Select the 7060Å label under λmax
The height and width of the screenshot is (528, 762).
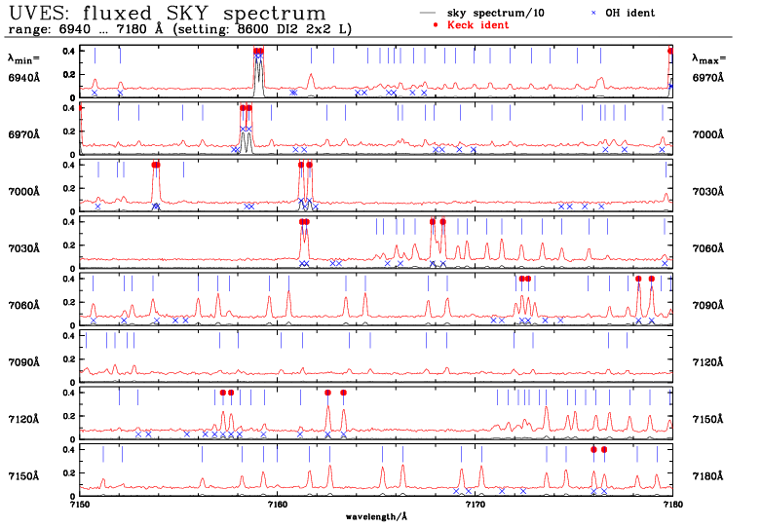coord(708,247)
